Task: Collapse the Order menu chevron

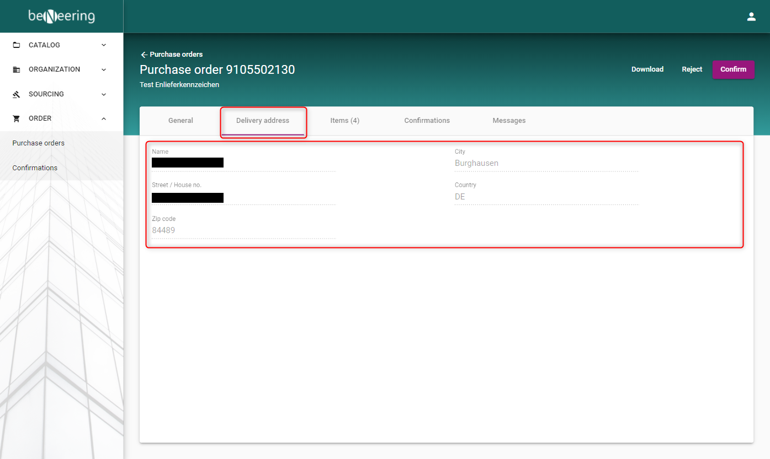Action: (104, 118)
